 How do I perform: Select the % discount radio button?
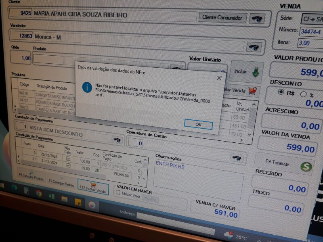(x=303, y=94)
